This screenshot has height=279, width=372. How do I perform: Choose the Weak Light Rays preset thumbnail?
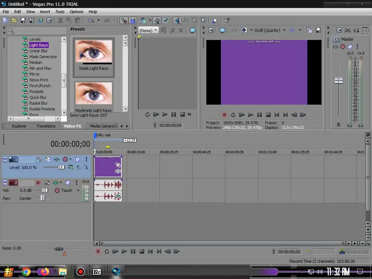(x=94, y=51)
